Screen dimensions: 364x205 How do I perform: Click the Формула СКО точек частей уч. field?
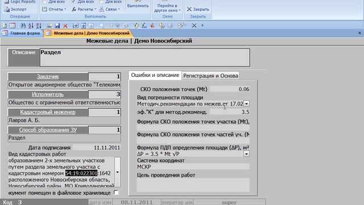[x=193, y=141]
